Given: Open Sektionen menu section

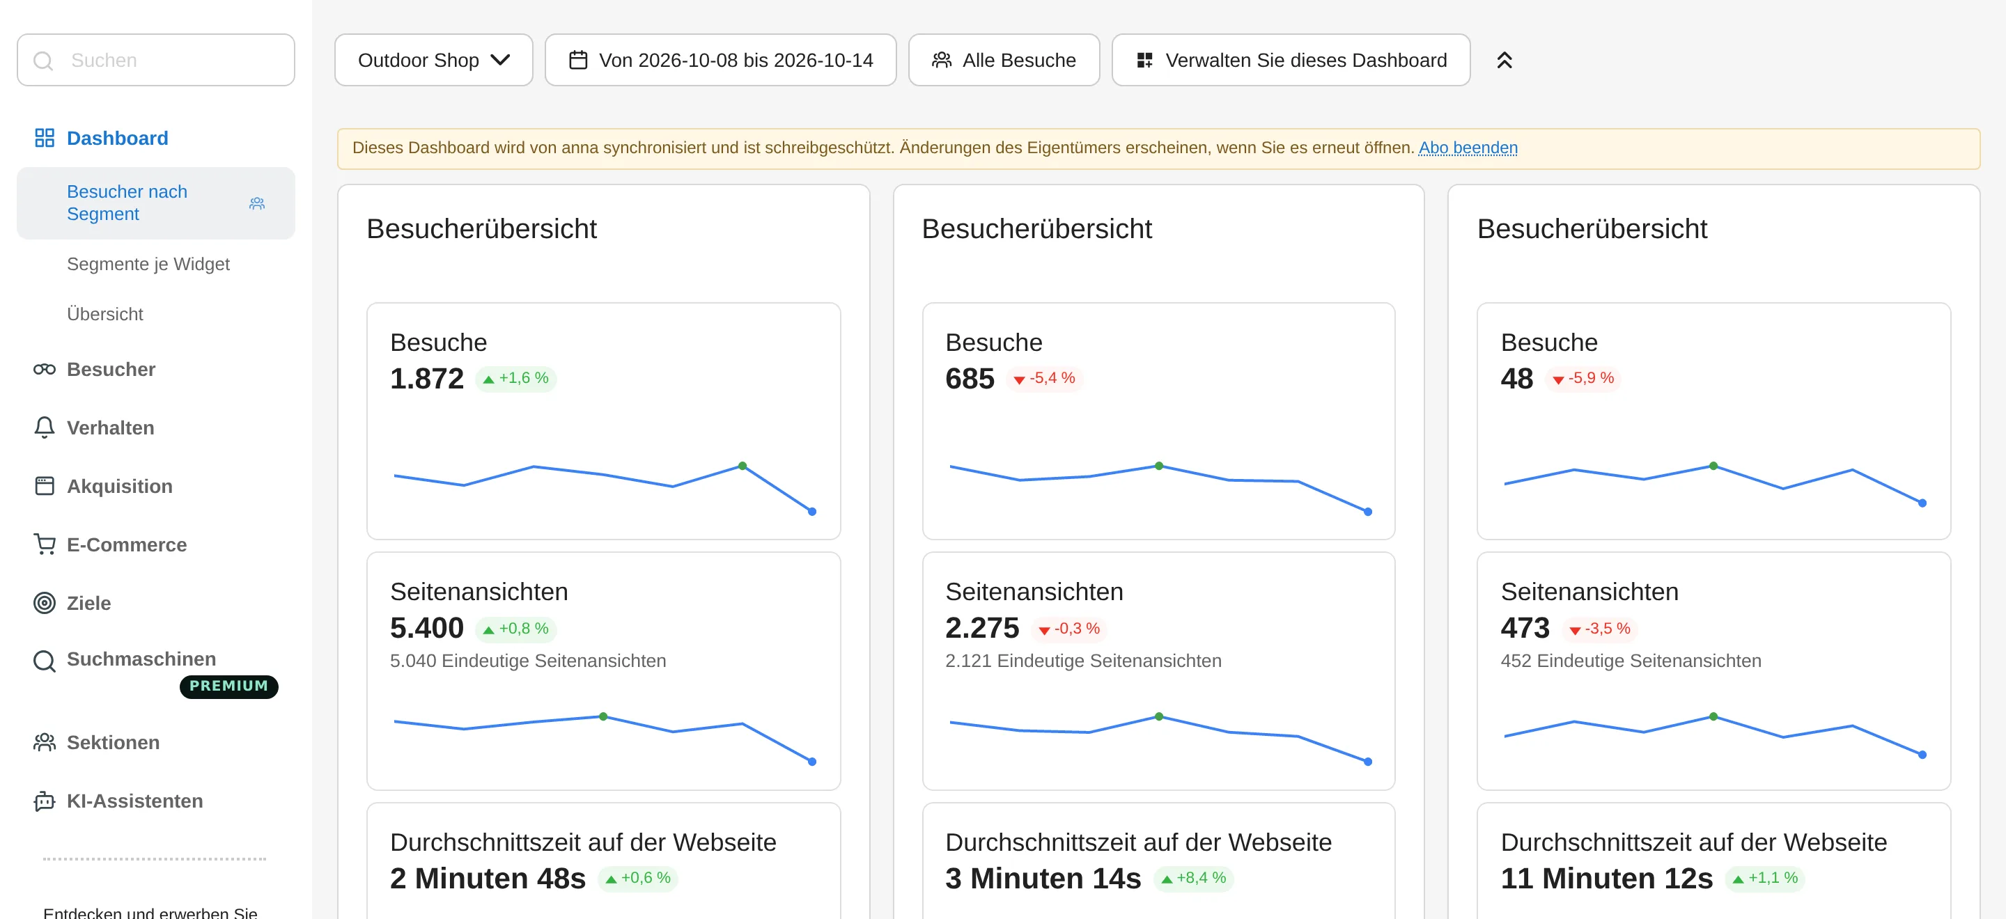Looking at the screenshot, I should click(113, 741).
